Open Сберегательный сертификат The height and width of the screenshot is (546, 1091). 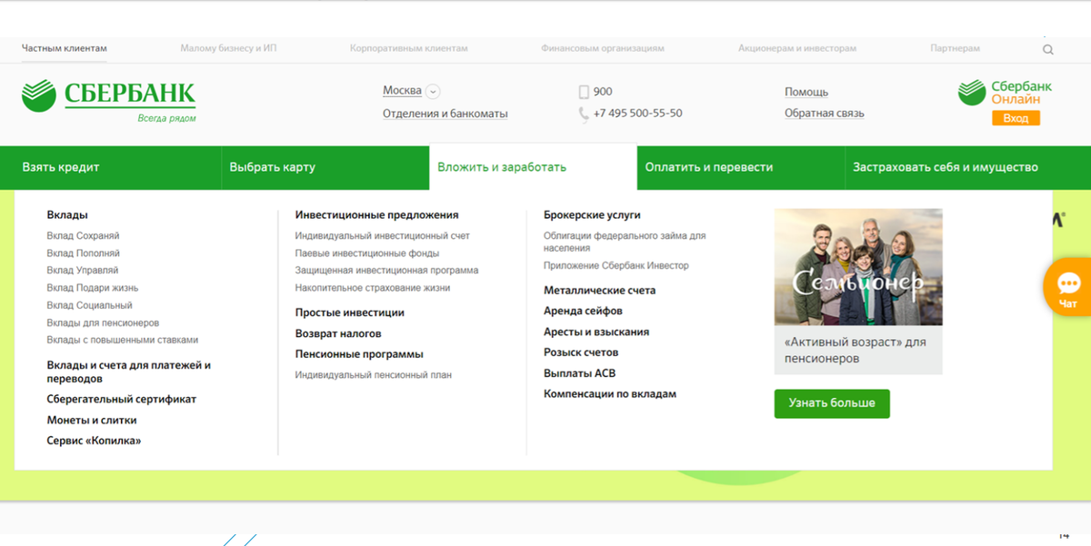click(122, 399)
